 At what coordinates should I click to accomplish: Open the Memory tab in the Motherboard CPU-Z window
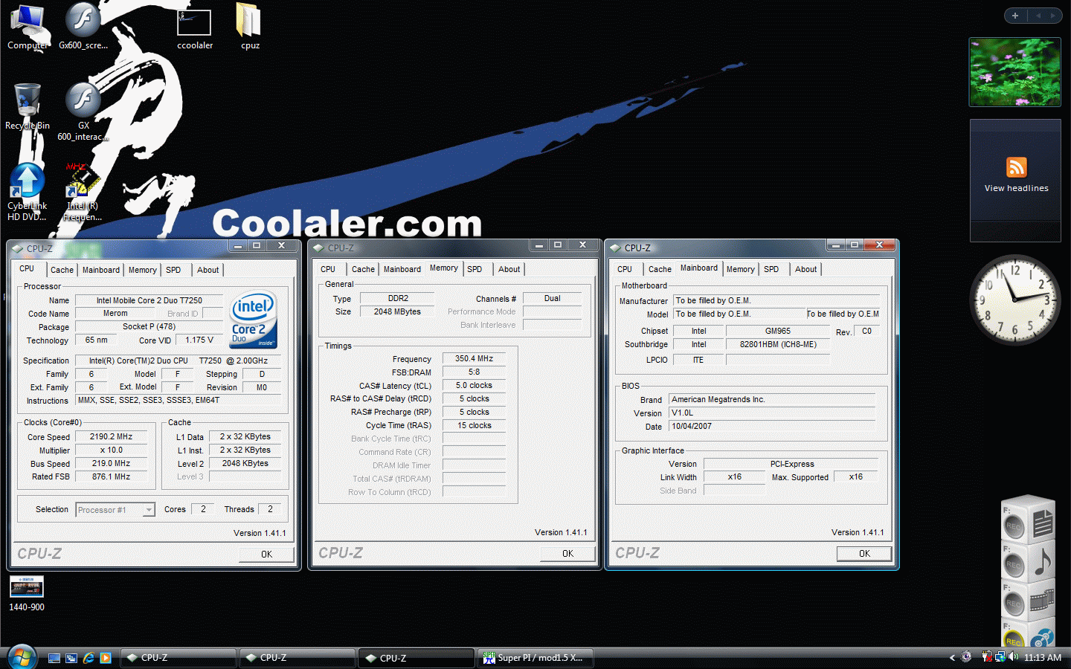click(x=740, y=270)
